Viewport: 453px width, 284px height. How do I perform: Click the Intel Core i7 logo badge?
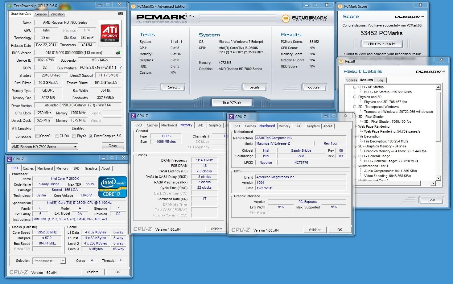[113, 187]
